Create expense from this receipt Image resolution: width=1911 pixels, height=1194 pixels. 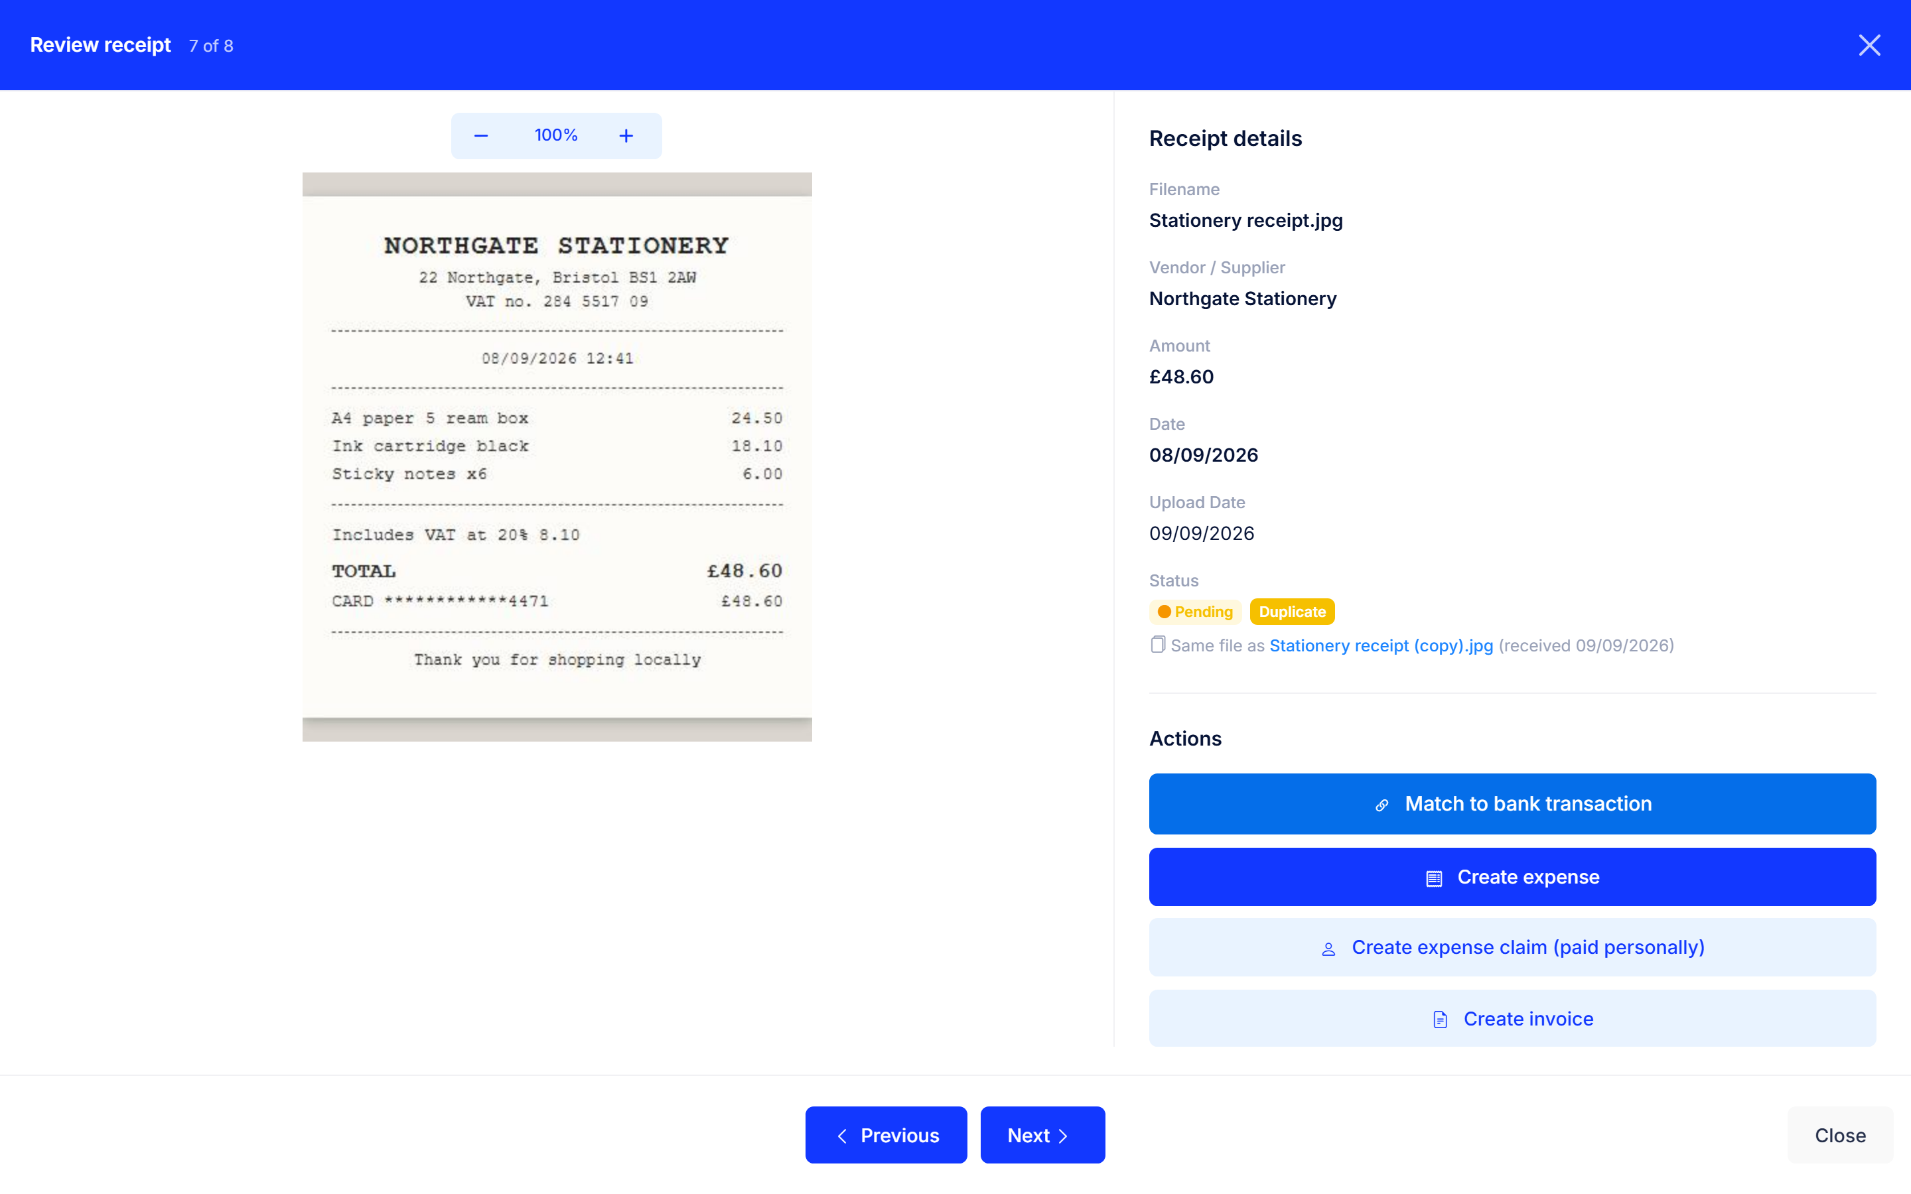[x=1512, y=876]
